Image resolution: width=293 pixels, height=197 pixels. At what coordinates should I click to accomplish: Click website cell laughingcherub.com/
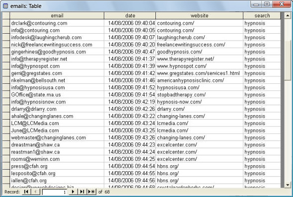tap(199, 37)
